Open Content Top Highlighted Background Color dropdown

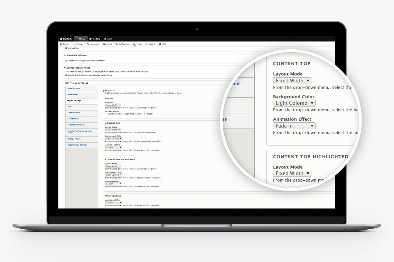tap(114, 175)
